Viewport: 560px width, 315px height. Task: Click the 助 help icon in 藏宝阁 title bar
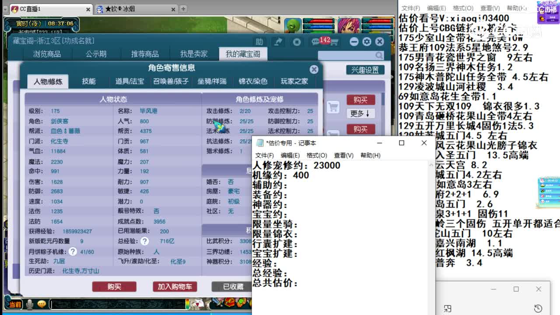(259, 42)
